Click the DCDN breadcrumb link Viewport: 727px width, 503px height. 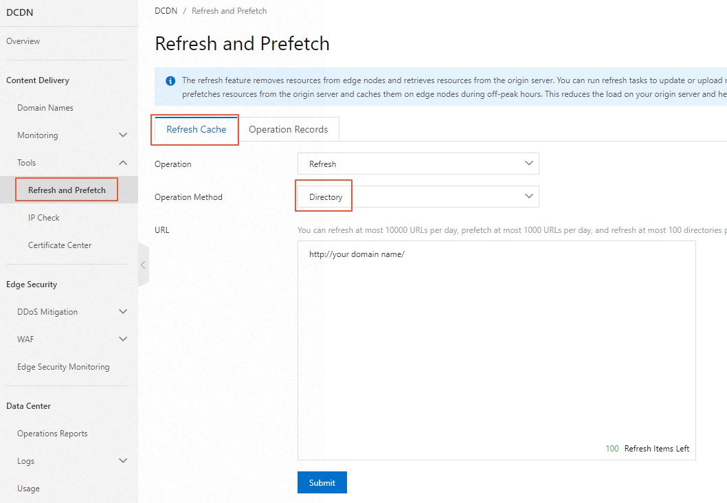click(167, 11)
